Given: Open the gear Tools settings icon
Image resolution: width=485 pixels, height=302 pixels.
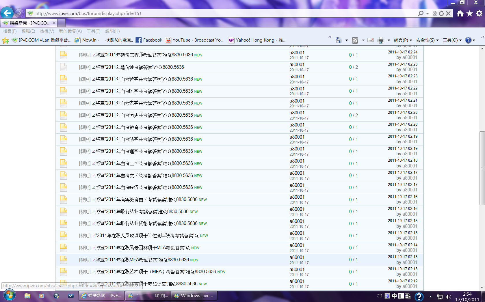Looking at the screenshot, I should click(479, 13).
